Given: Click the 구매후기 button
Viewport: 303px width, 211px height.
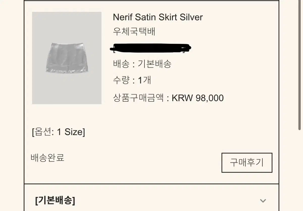Looking at the screenshot, I should click(x=247, y=163).
